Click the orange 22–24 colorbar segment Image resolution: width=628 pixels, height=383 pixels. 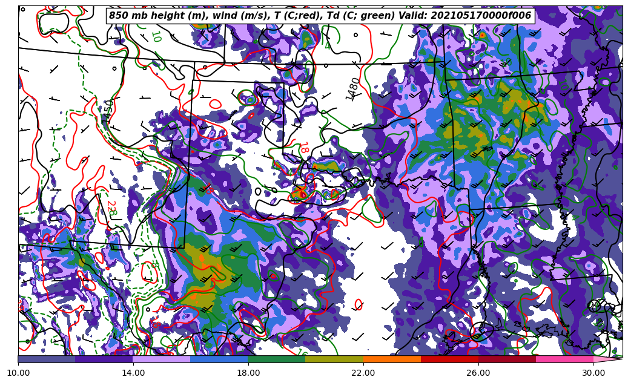coord(392,359)
